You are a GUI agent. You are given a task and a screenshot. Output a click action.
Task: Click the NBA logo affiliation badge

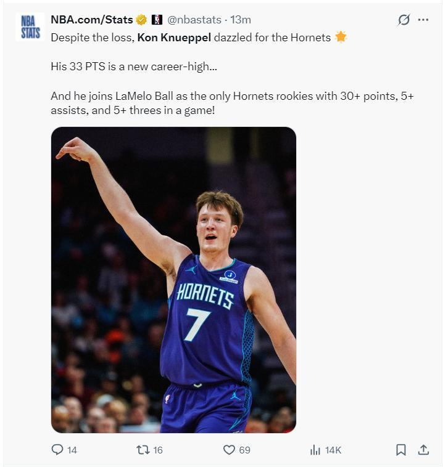coord(157,20)
